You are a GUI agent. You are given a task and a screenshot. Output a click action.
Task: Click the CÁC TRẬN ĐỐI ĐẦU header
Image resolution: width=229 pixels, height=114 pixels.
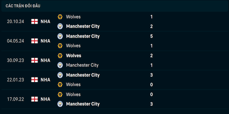point(23,6)
